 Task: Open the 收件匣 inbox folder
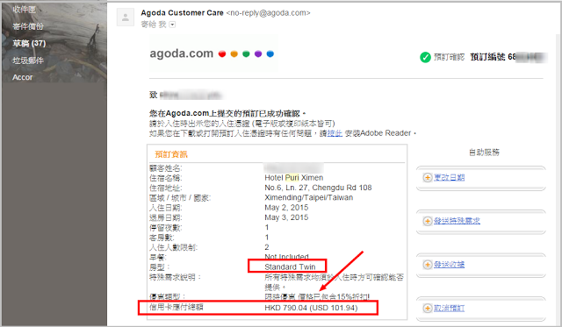coord(24,10)
